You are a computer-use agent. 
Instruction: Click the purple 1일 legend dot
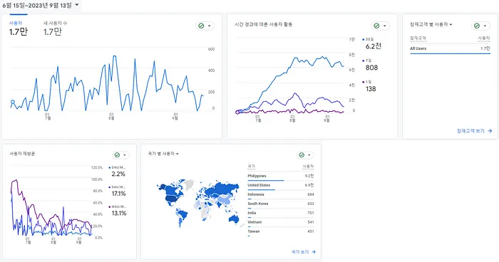(x=364, y=82)
